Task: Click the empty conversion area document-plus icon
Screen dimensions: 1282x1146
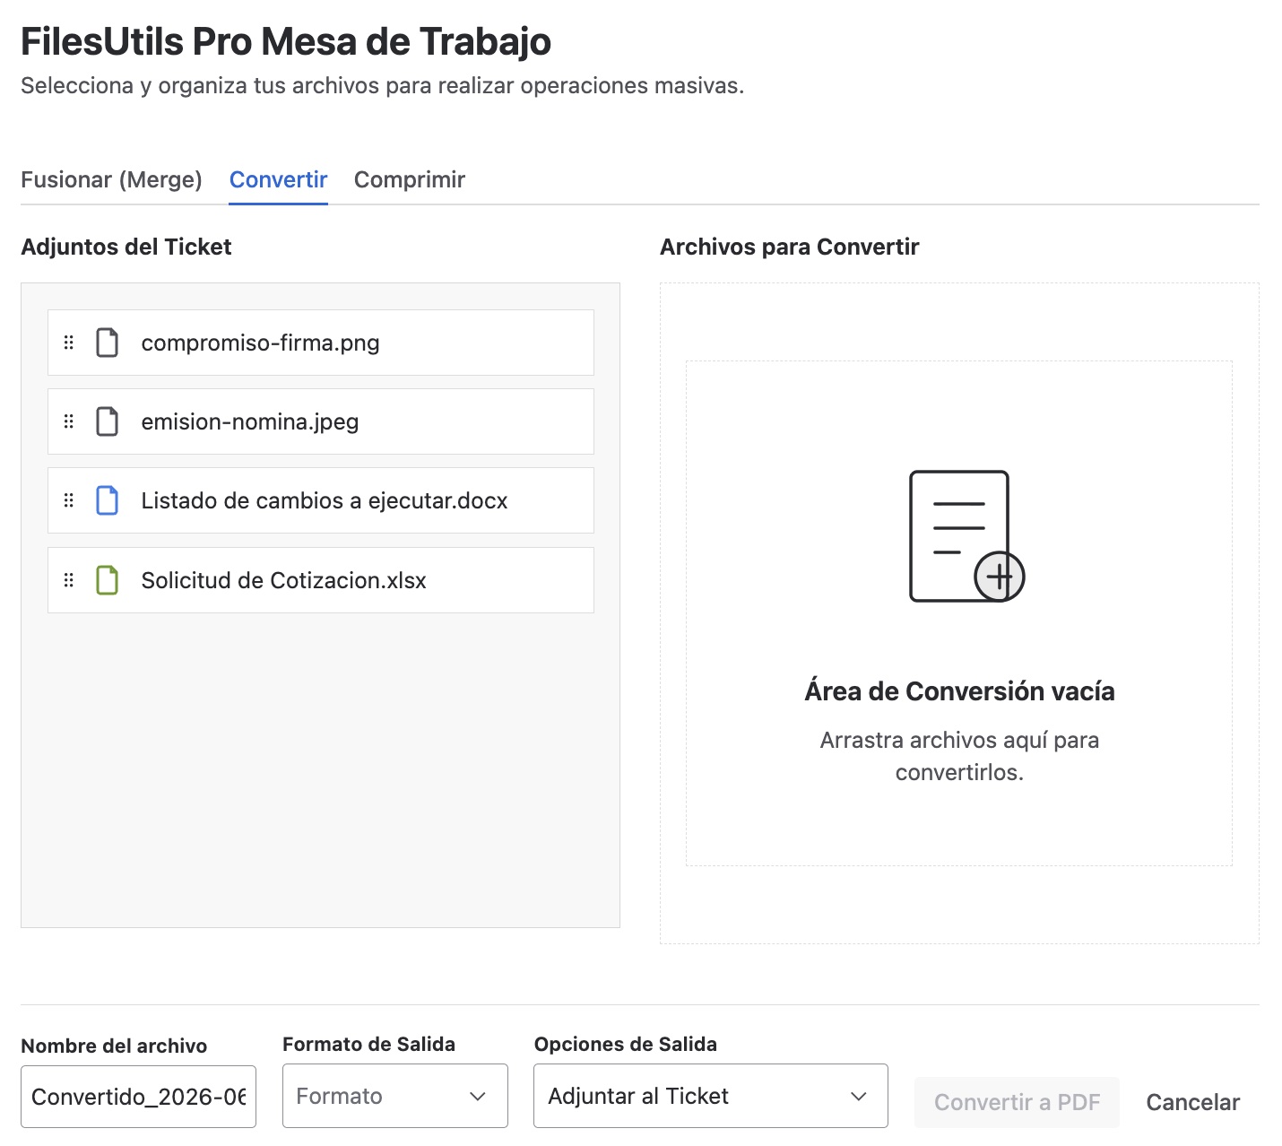Action: tap(966, 536)
